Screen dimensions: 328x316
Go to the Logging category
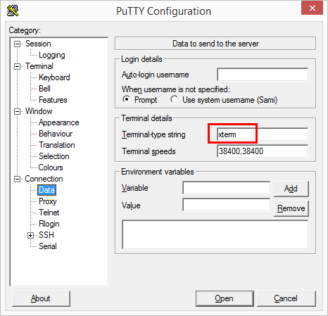point(52,55)
